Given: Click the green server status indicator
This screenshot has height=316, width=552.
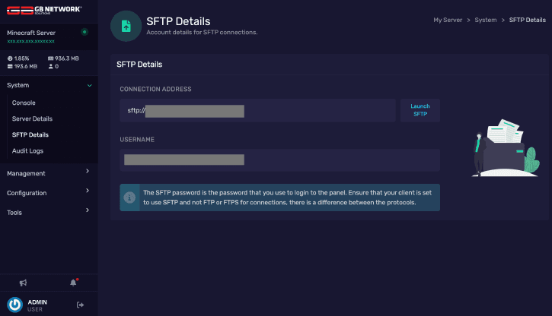Looking at the screenshot, I should pos(84,32).
